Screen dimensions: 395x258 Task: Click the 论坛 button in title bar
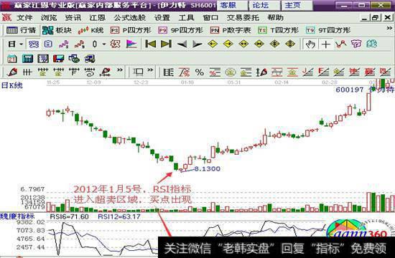(x=264, y=5)
